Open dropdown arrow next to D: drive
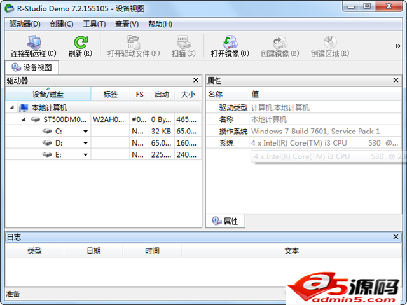The image size is (407, 305). click(85, 143)
